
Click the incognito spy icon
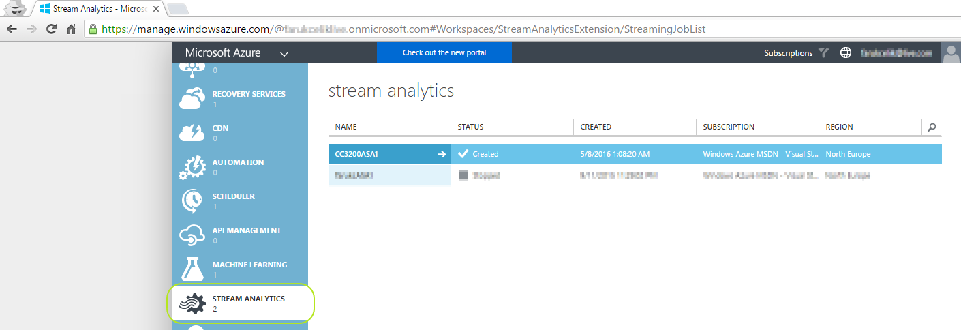15,9
